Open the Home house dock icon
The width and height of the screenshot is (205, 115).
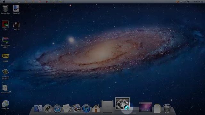[x=96, y=109]
